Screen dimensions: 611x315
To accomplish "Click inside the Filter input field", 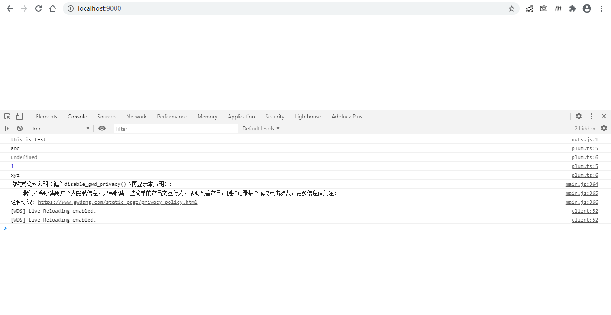I will 174,128.
